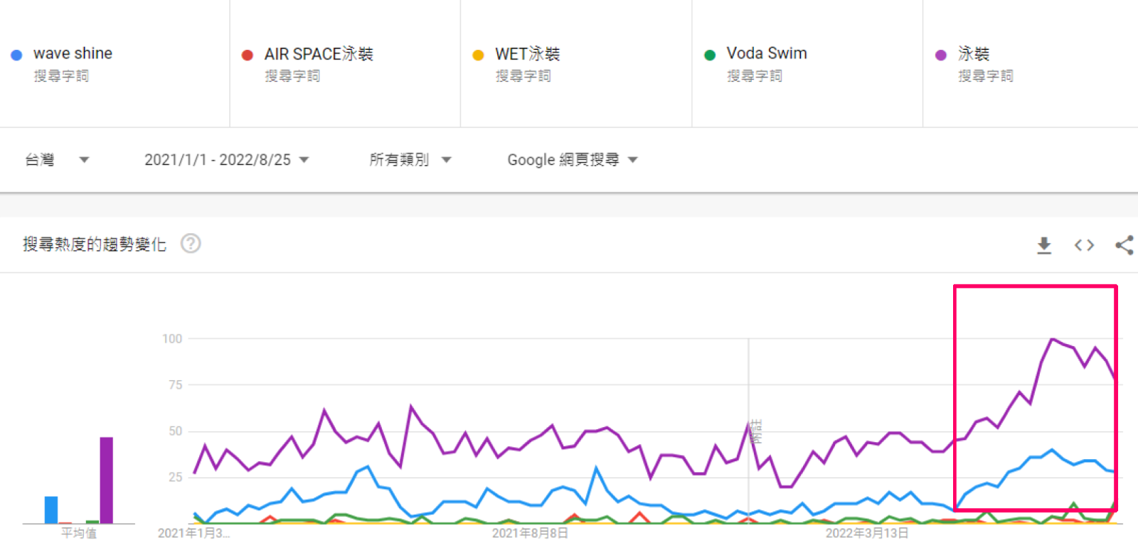
Task: Expand the Google 網頁搜尋 search type dropdown
Action: (x=572, y=160)
